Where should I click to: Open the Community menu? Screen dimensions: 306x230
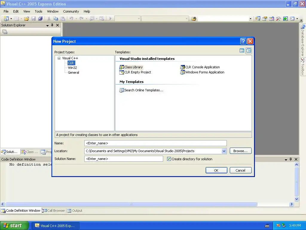point(71,11)
